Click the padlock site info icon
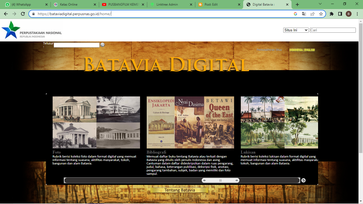 coord(33,14)
